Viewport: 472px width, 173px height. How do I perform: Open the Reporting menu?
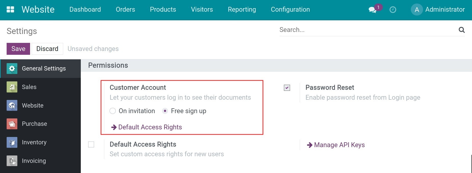coord(242,9)
